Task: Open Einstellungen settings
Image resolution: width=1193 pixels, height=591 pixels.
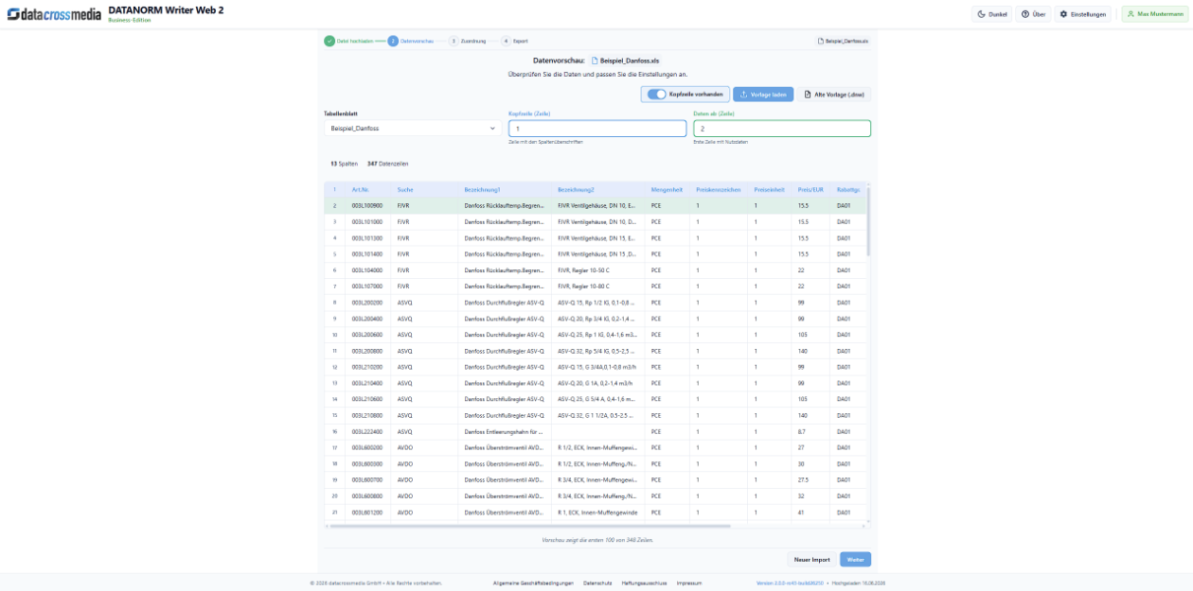Action: (1082, 14)
